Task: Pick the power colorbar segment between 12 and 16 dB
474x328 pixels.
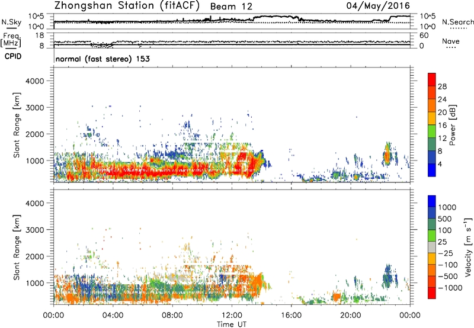Action: tap(432, 131)
